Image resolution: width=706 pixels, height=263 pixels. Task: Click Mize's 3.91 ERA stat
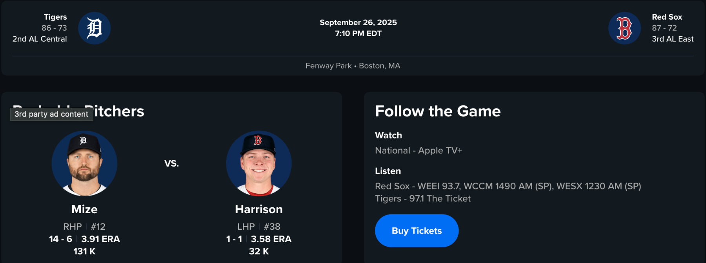tap(100, 239)
